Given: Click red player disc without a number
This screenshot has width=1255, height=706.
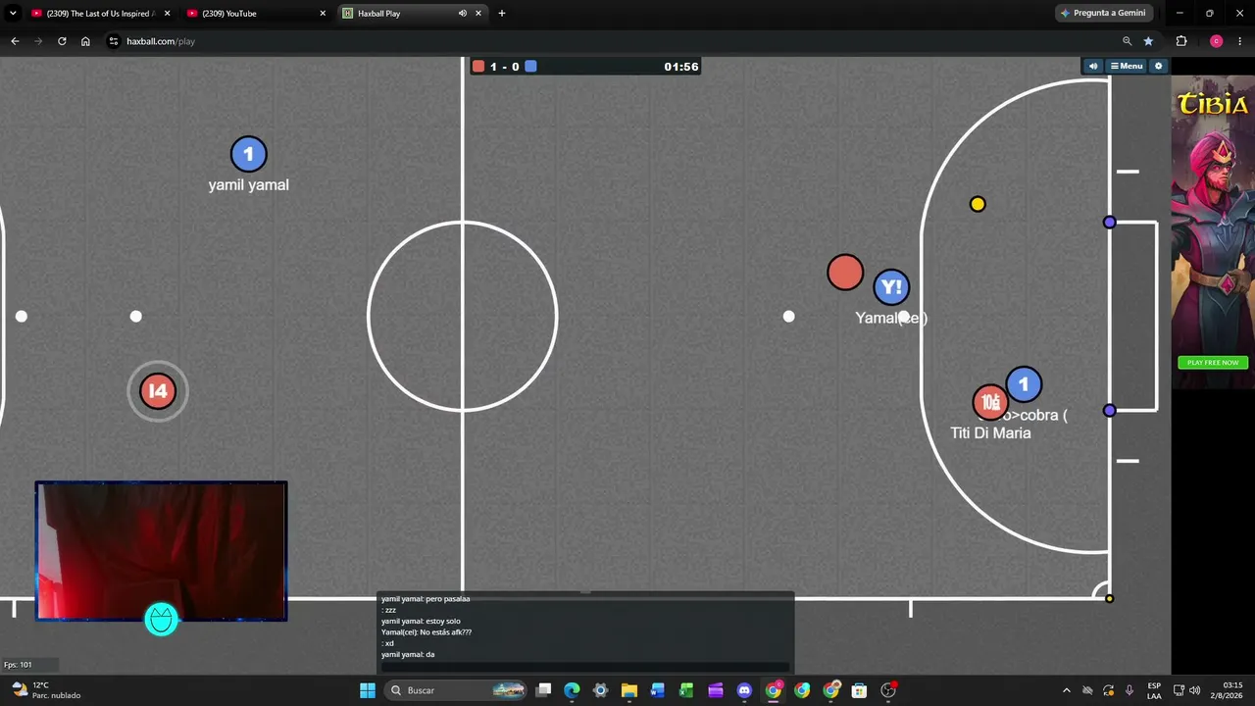Looking at the screenshot, I should coord(845,273).
